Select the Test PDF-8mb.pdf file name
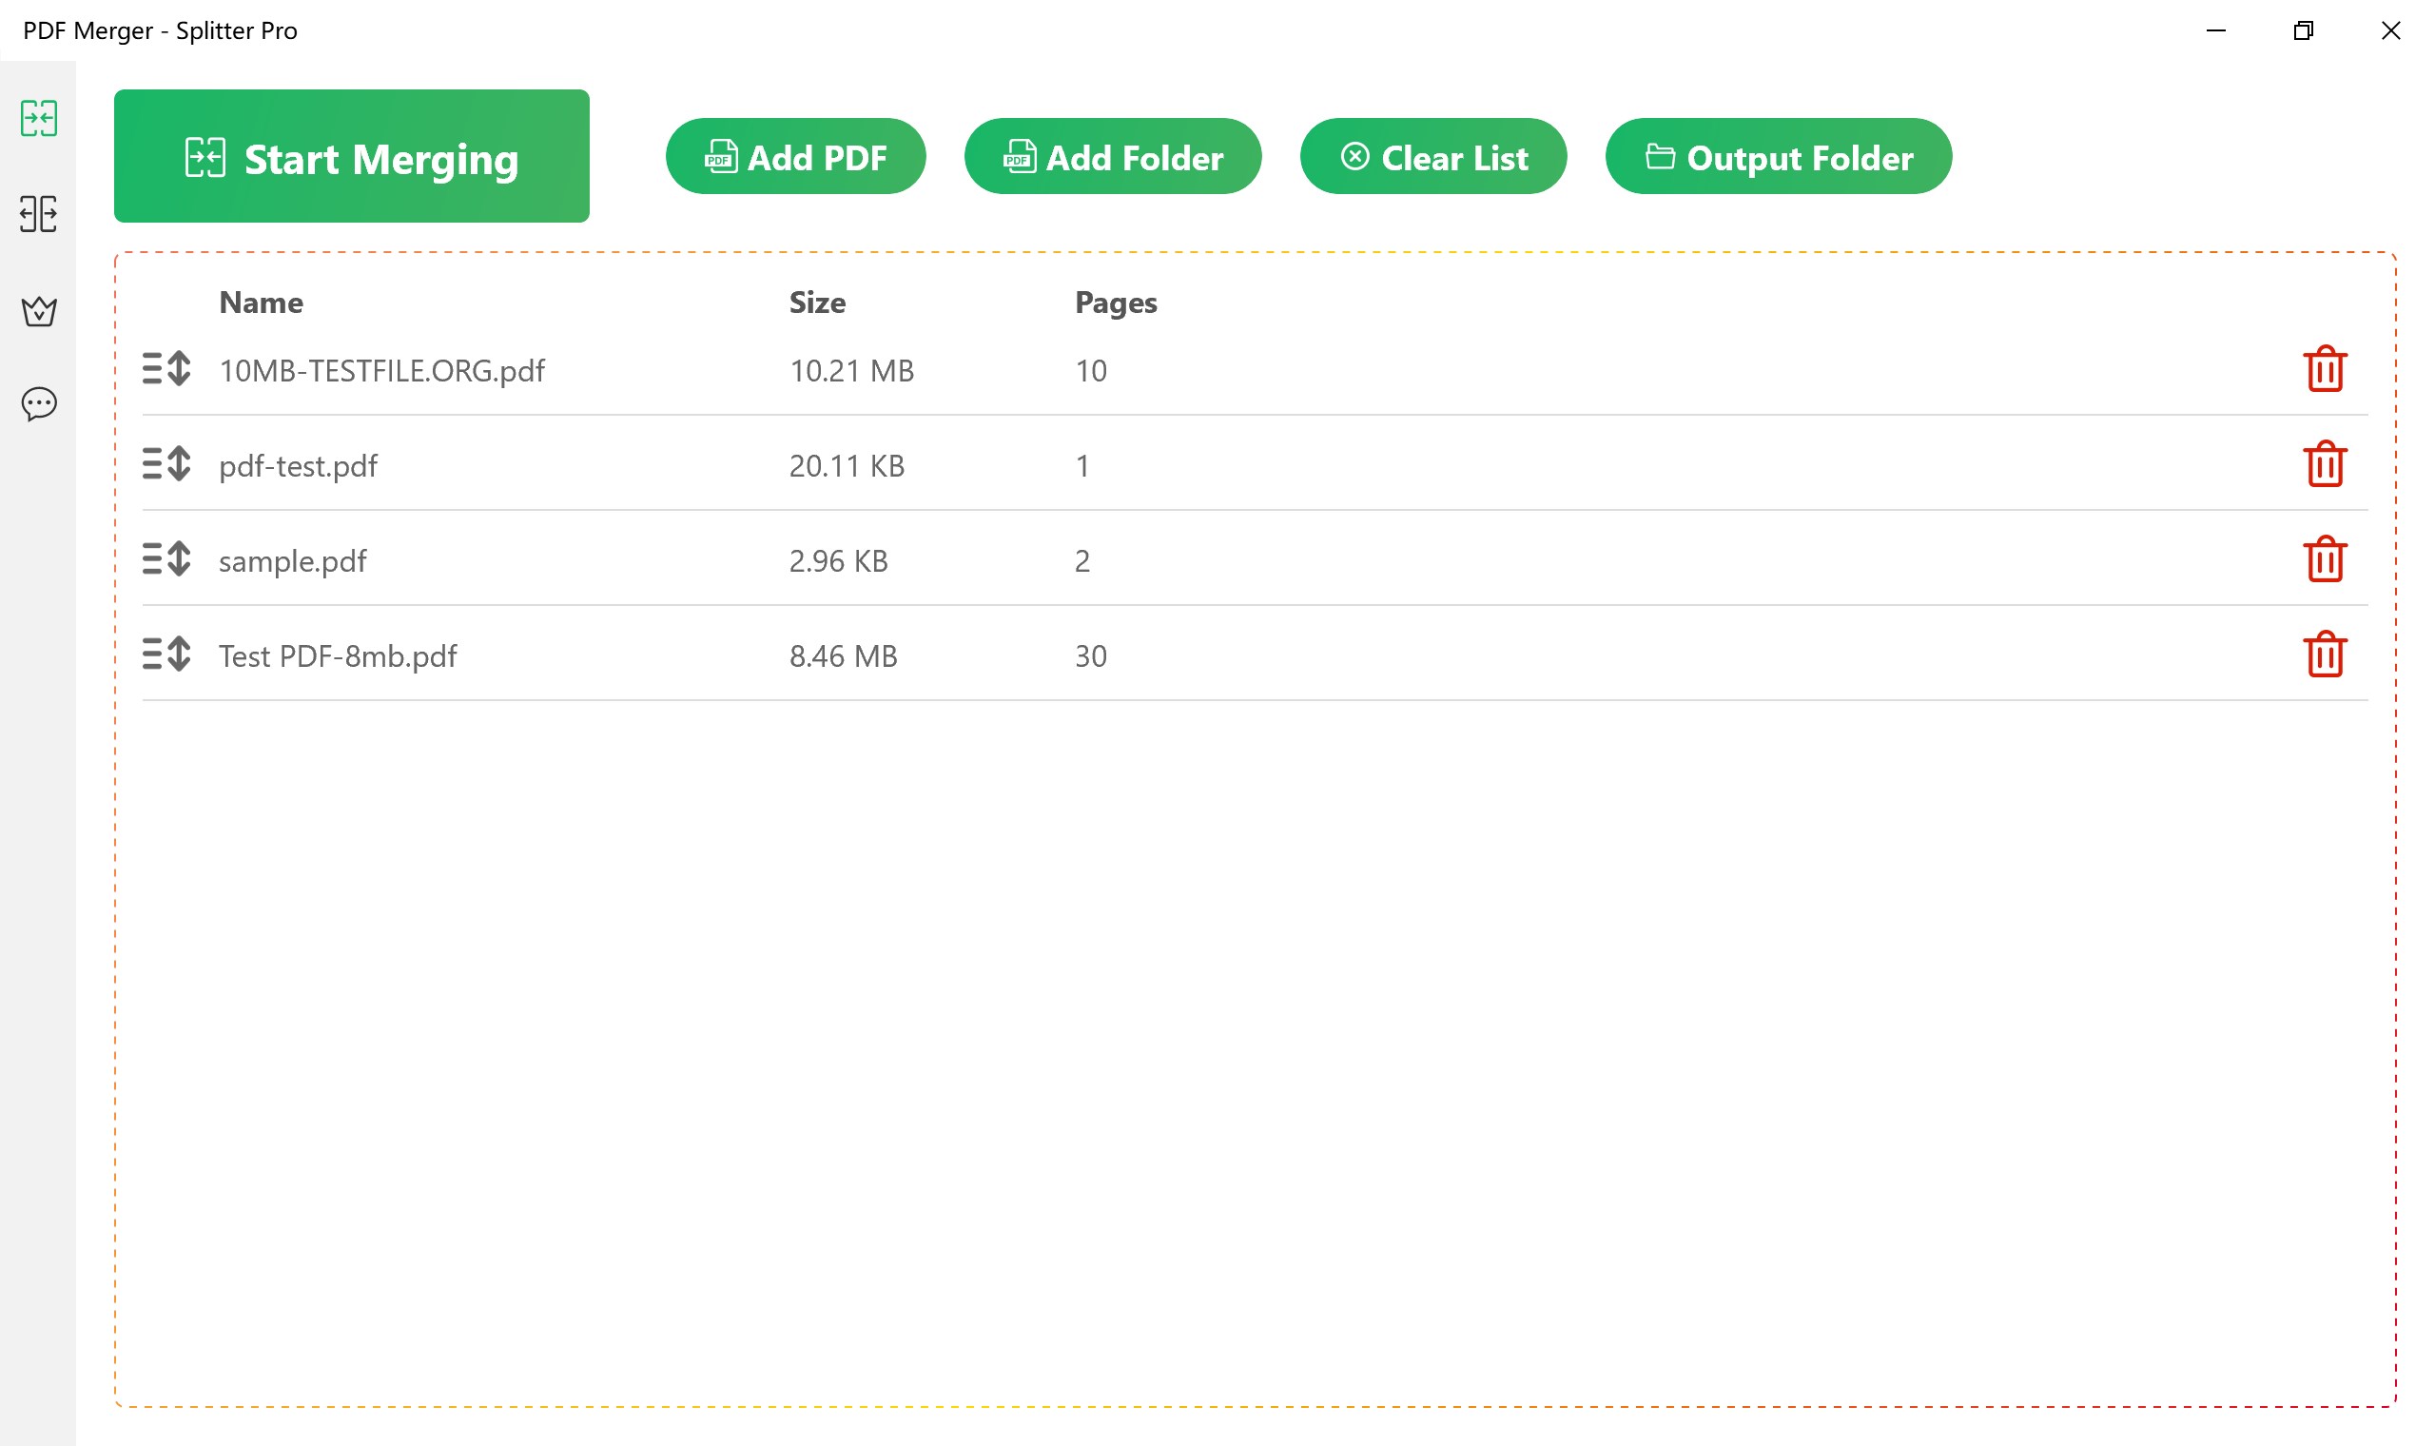 click(x=337, y=655)
